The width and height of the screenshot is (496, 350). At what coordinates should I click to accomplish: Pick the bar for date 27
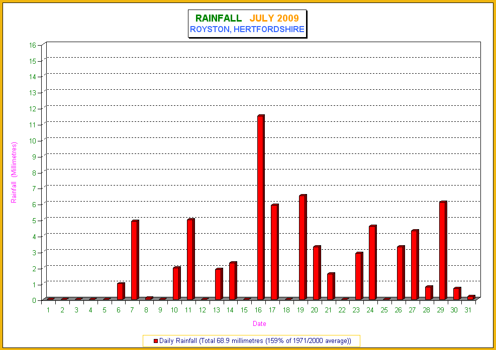click(x=415, y=265)
